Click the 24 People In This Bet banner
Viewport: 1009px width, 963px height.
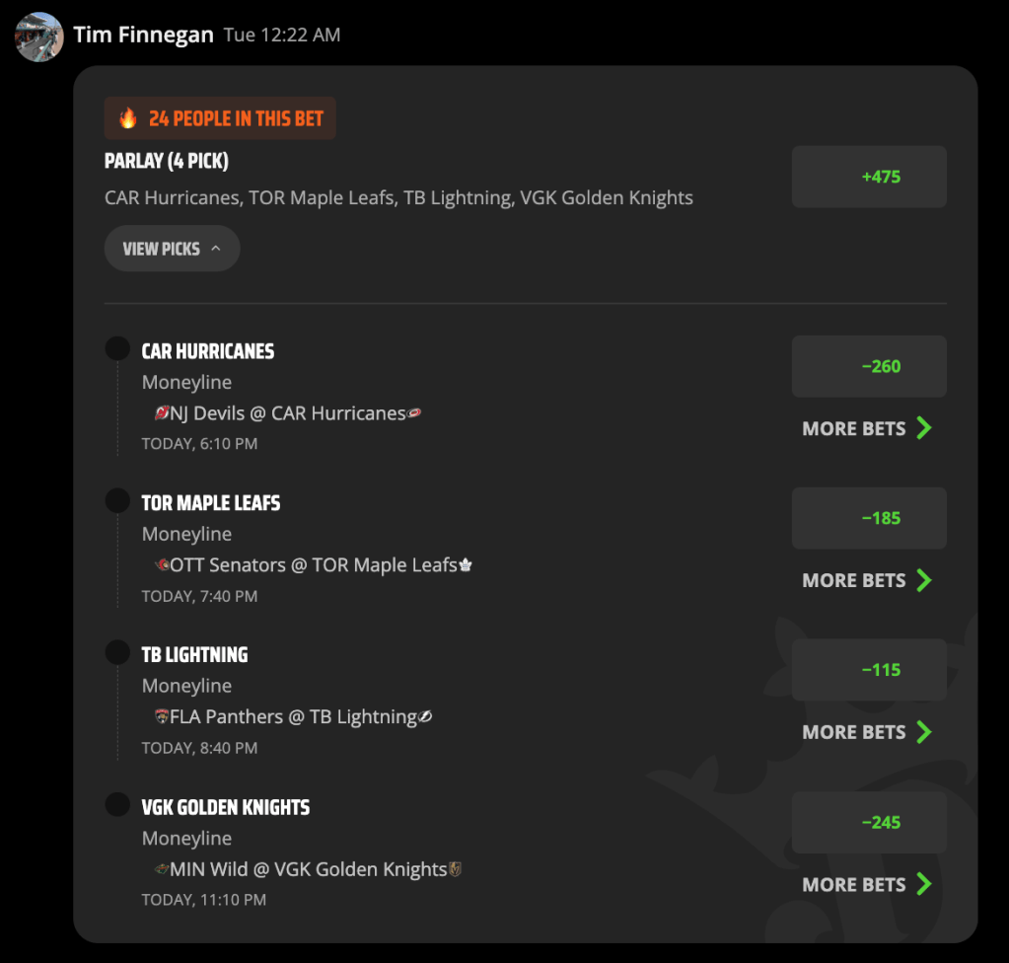220,118
